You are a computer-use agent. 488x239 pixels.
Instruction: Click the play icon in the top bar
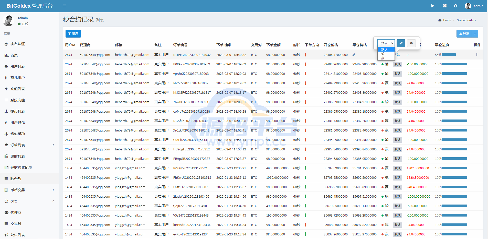tap(433, 6)
